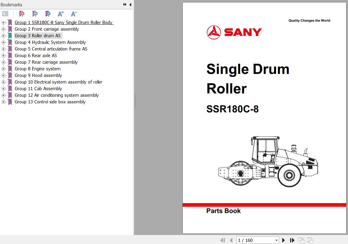Increase bookmark font size with A+ icon
Screen dimensions: 348x244
coord(61,14)
